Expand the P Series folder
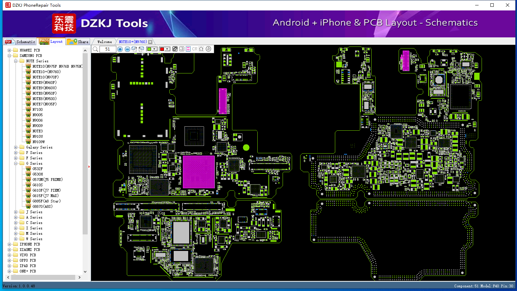This screenshot has height=291, width=517. tap(16, 153)
